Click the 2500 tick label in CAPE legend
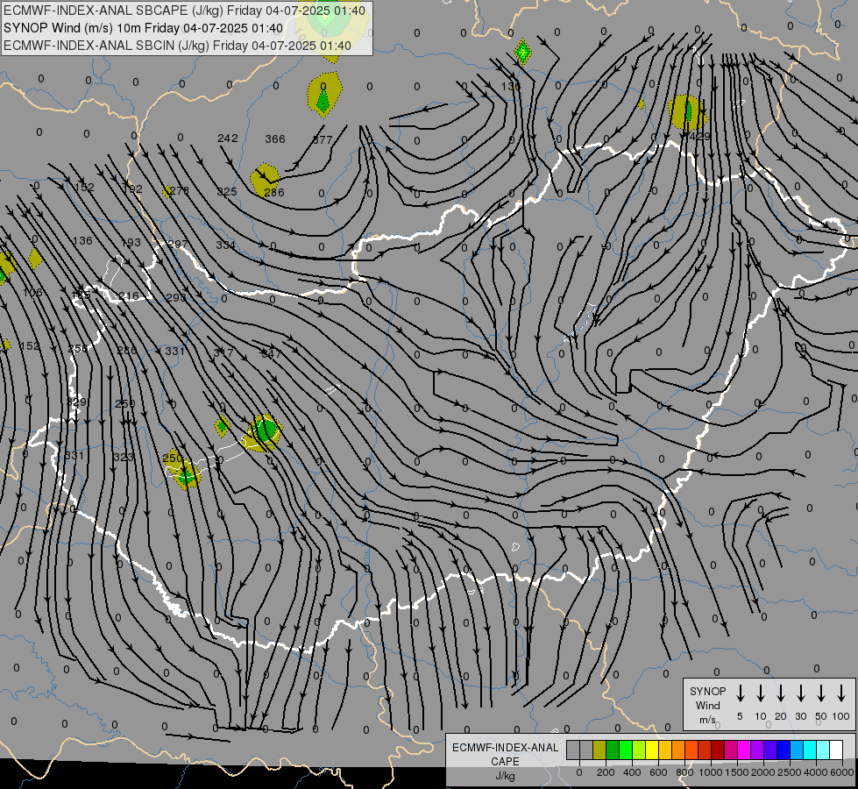Viewport: 858px width, 789px height. [x=790, y=772]
